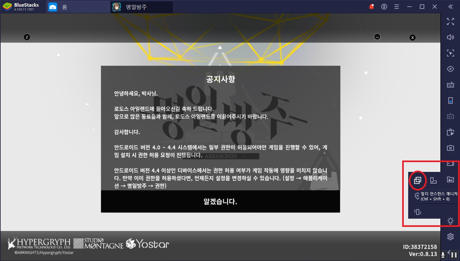Click the lightbulb tips icon

point(451,221)
